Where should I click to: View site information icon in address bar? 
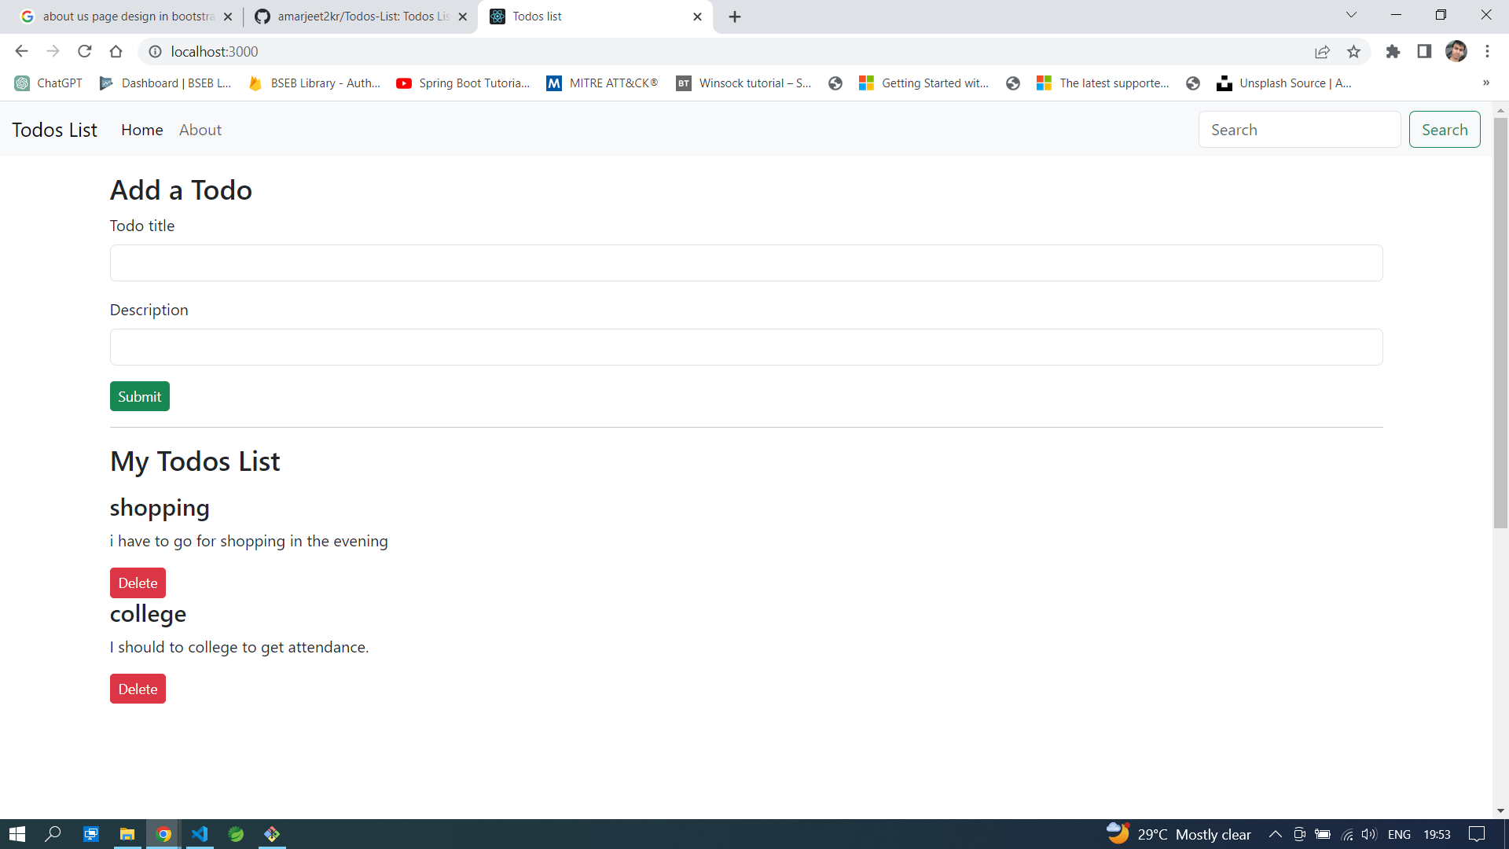156,51
